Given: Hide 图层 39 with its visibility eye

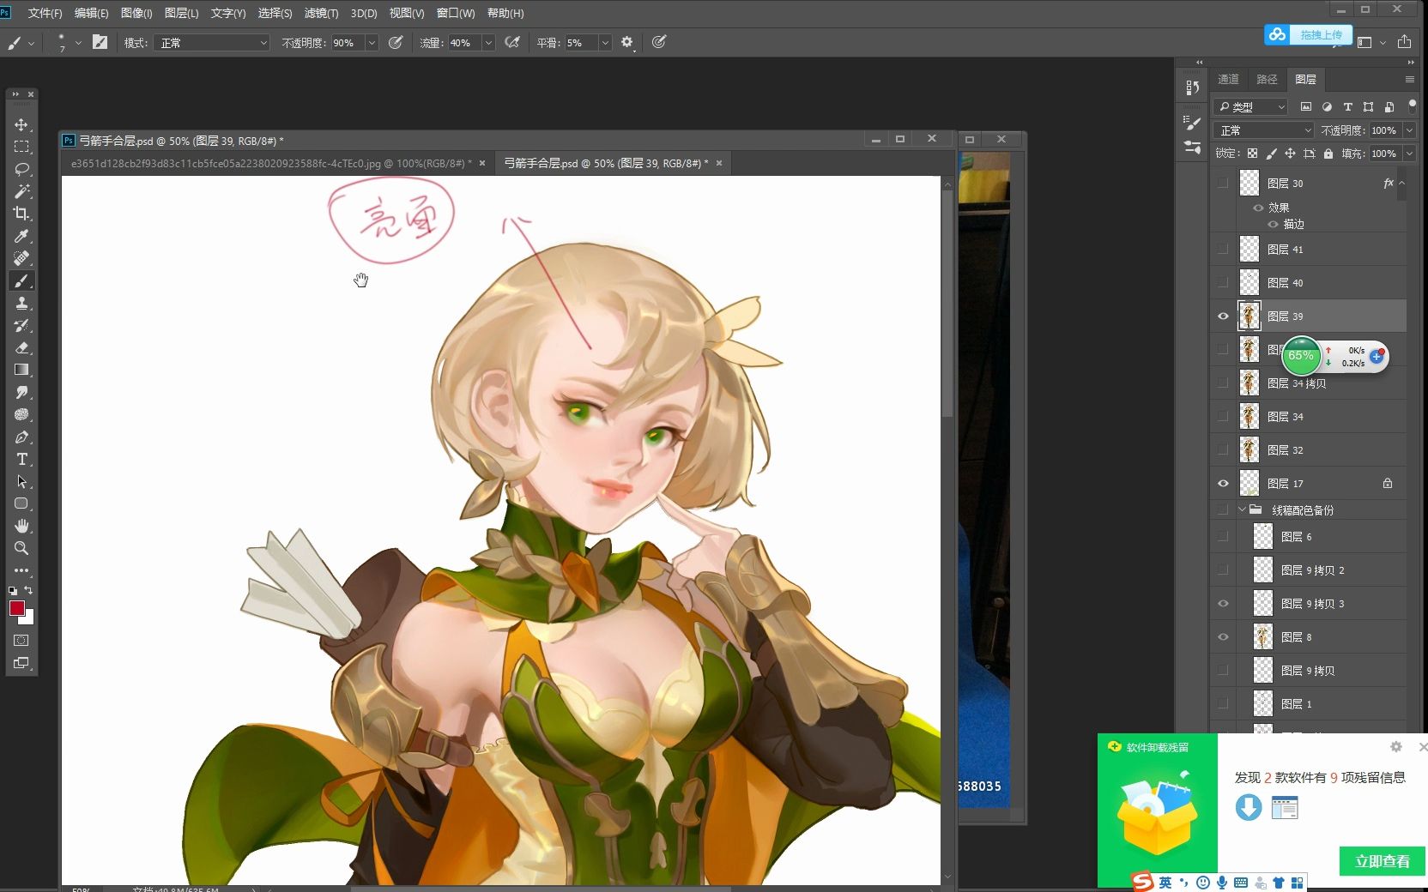Looking at the screenshot, I should point(1223,316).
